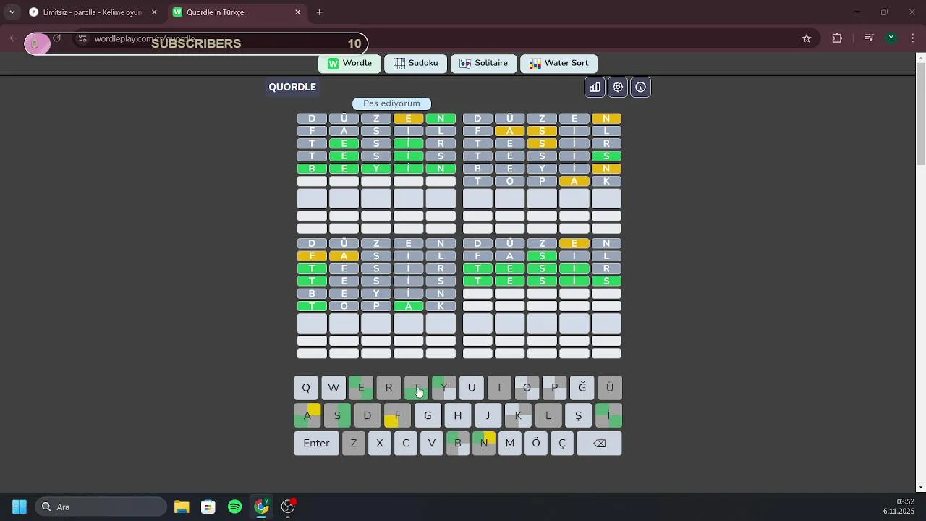Tap the D key
The height and width of the screenshot is (521, 926).
click(x=368, y=415)
